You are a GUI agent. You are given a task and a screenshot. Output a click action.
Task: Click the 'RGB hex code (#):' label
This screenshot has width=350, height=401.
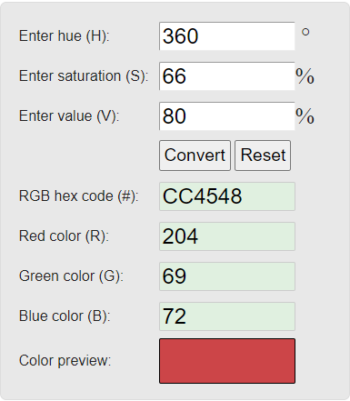click(x=79, y=196)
